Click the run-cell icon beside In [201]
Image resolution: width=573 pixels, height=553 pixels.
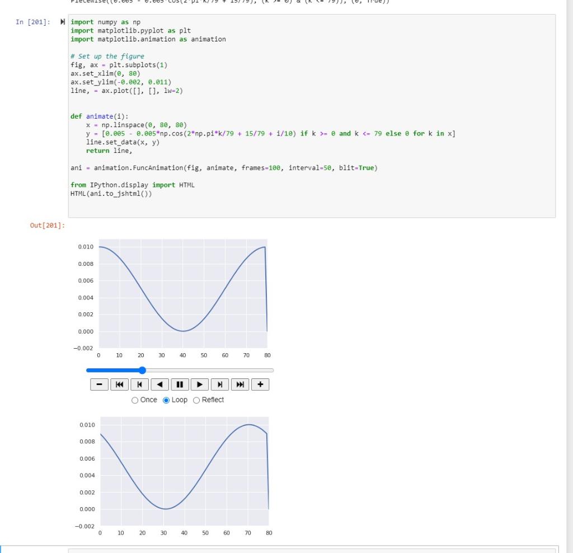click(63, 22)
